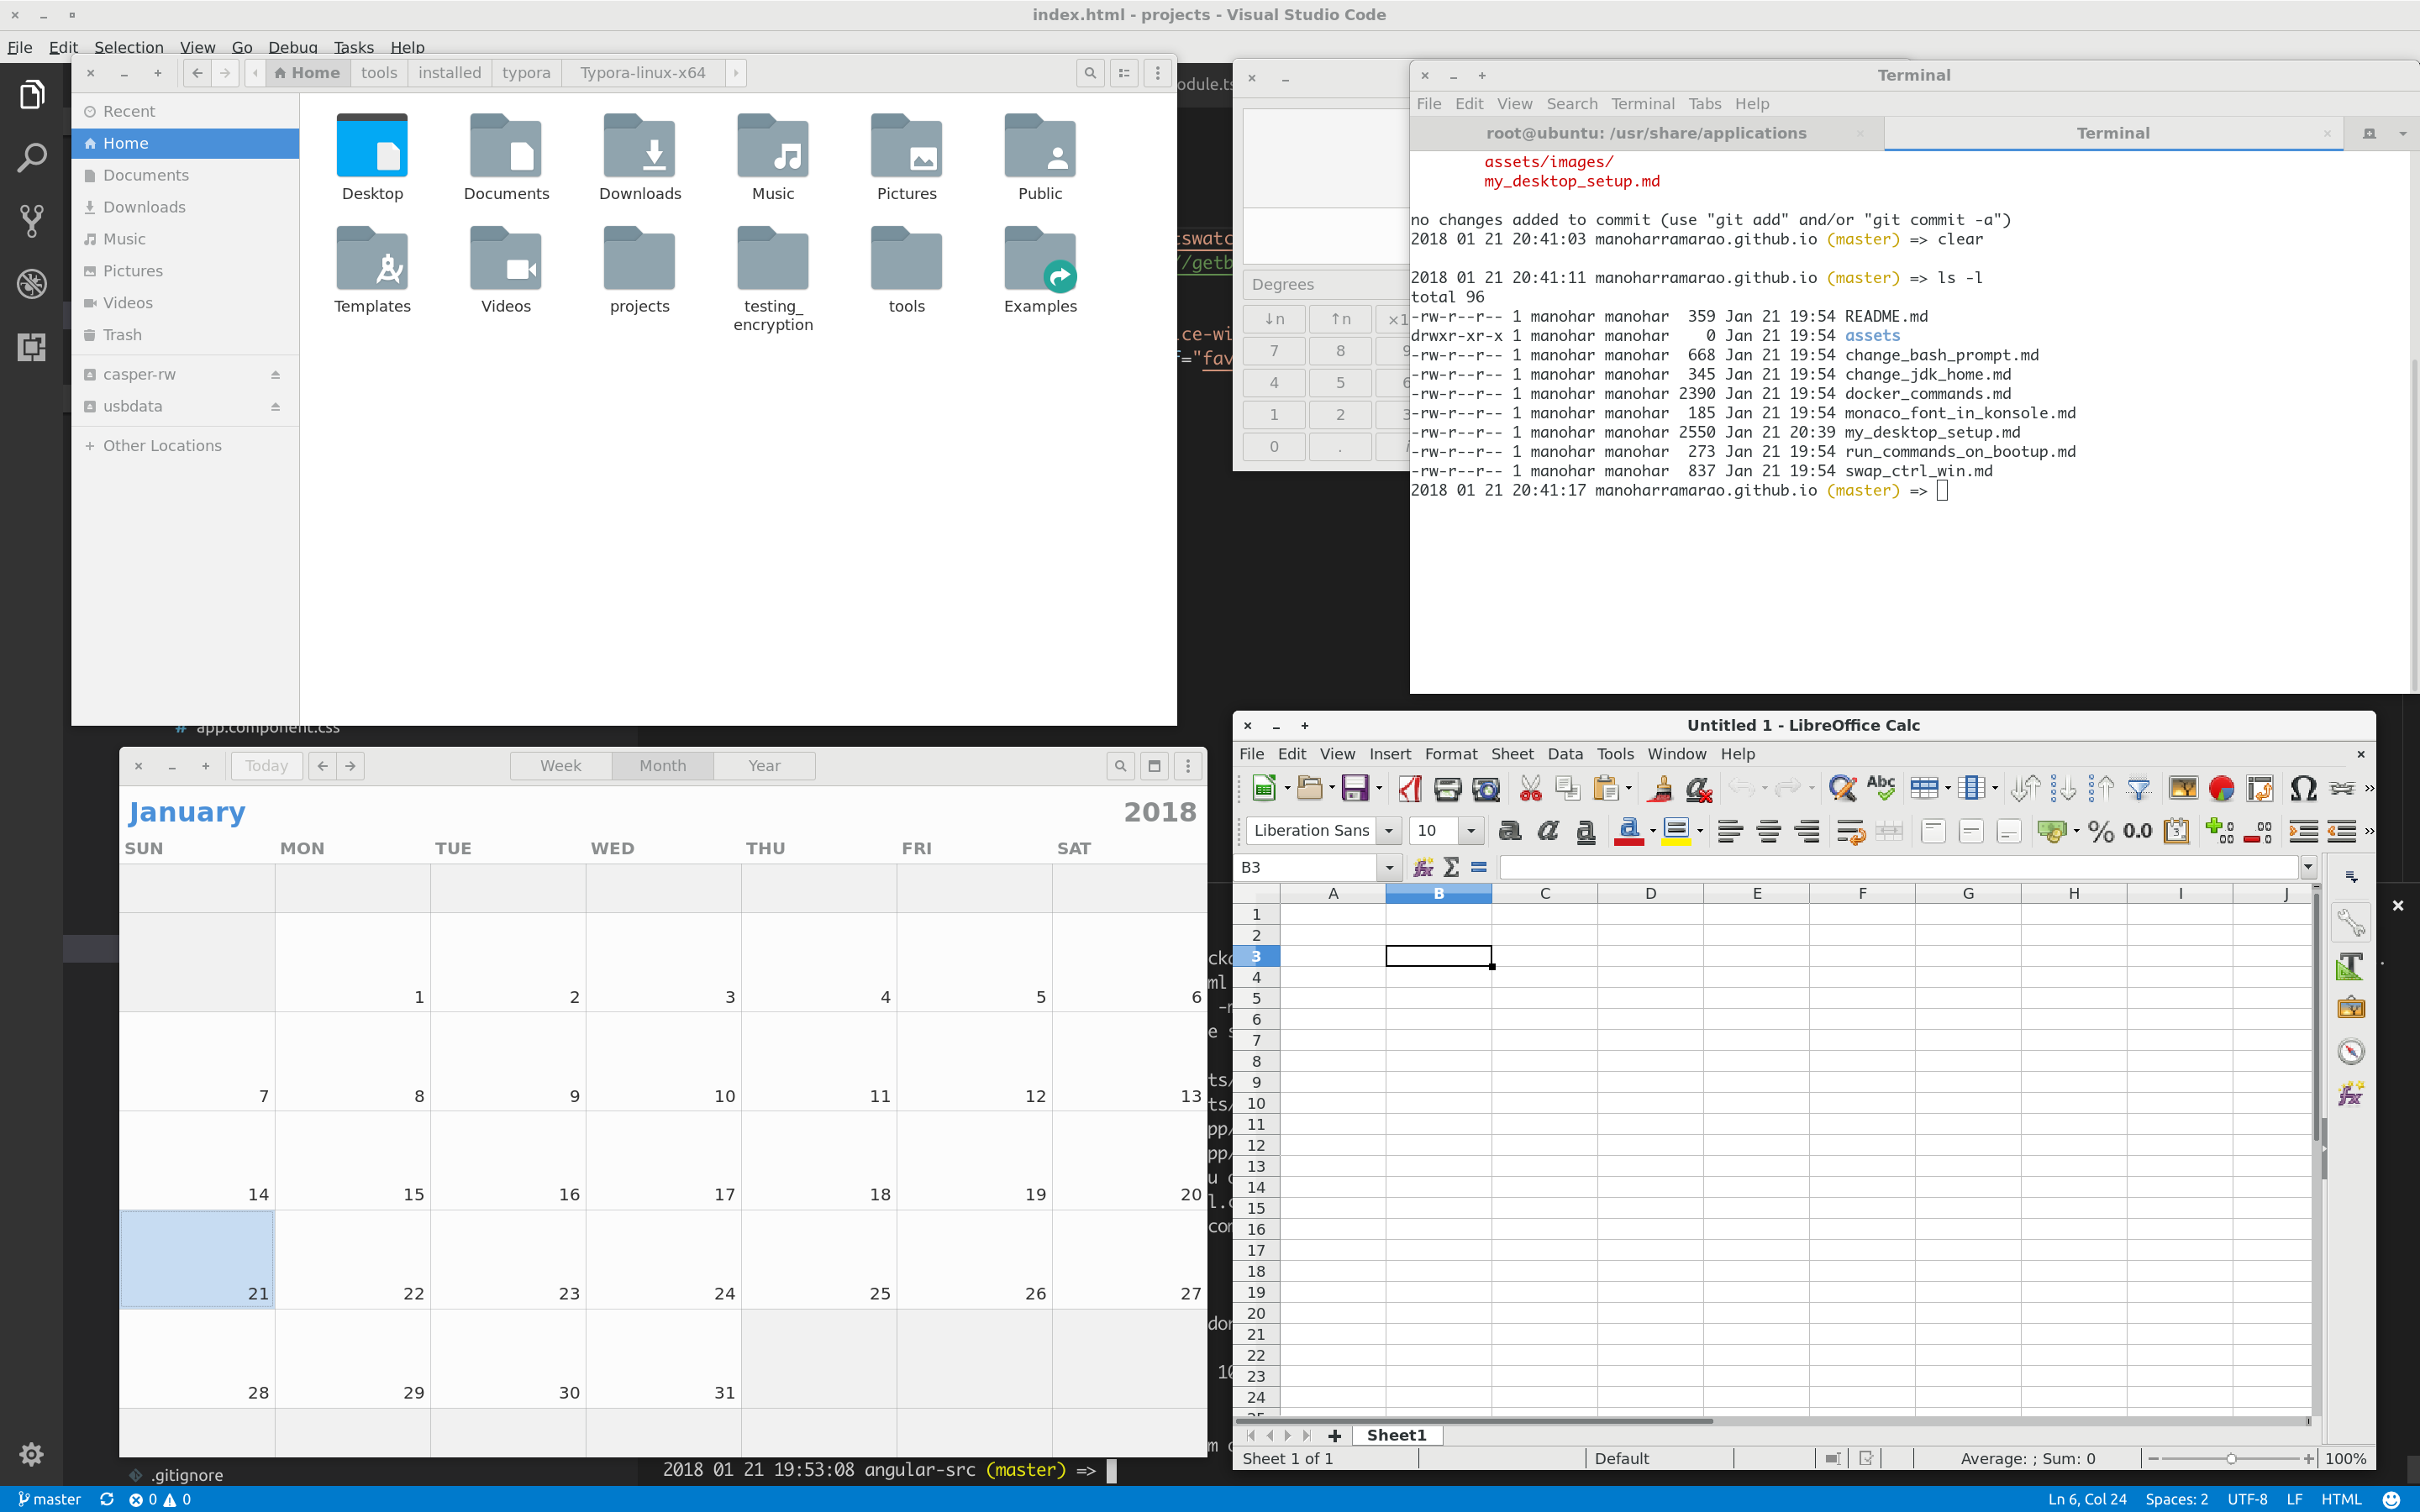The image size is (2420, 1512).
Task: Expand Other Locations in file manager sidebar
Action: (162, 445)
